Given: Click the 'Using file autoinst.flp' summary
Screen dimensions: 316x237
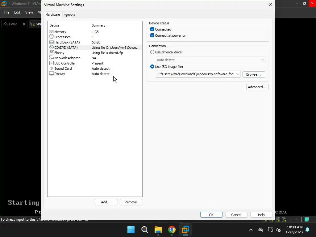Looking at the screenshot, I should pyautogui.click(x=107, y=52).
